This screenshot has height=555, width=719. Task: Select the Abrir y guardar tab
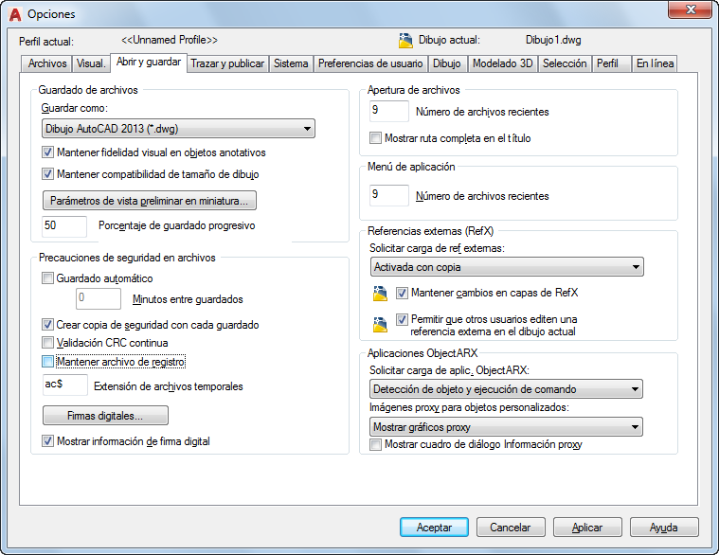coord(149,62)
